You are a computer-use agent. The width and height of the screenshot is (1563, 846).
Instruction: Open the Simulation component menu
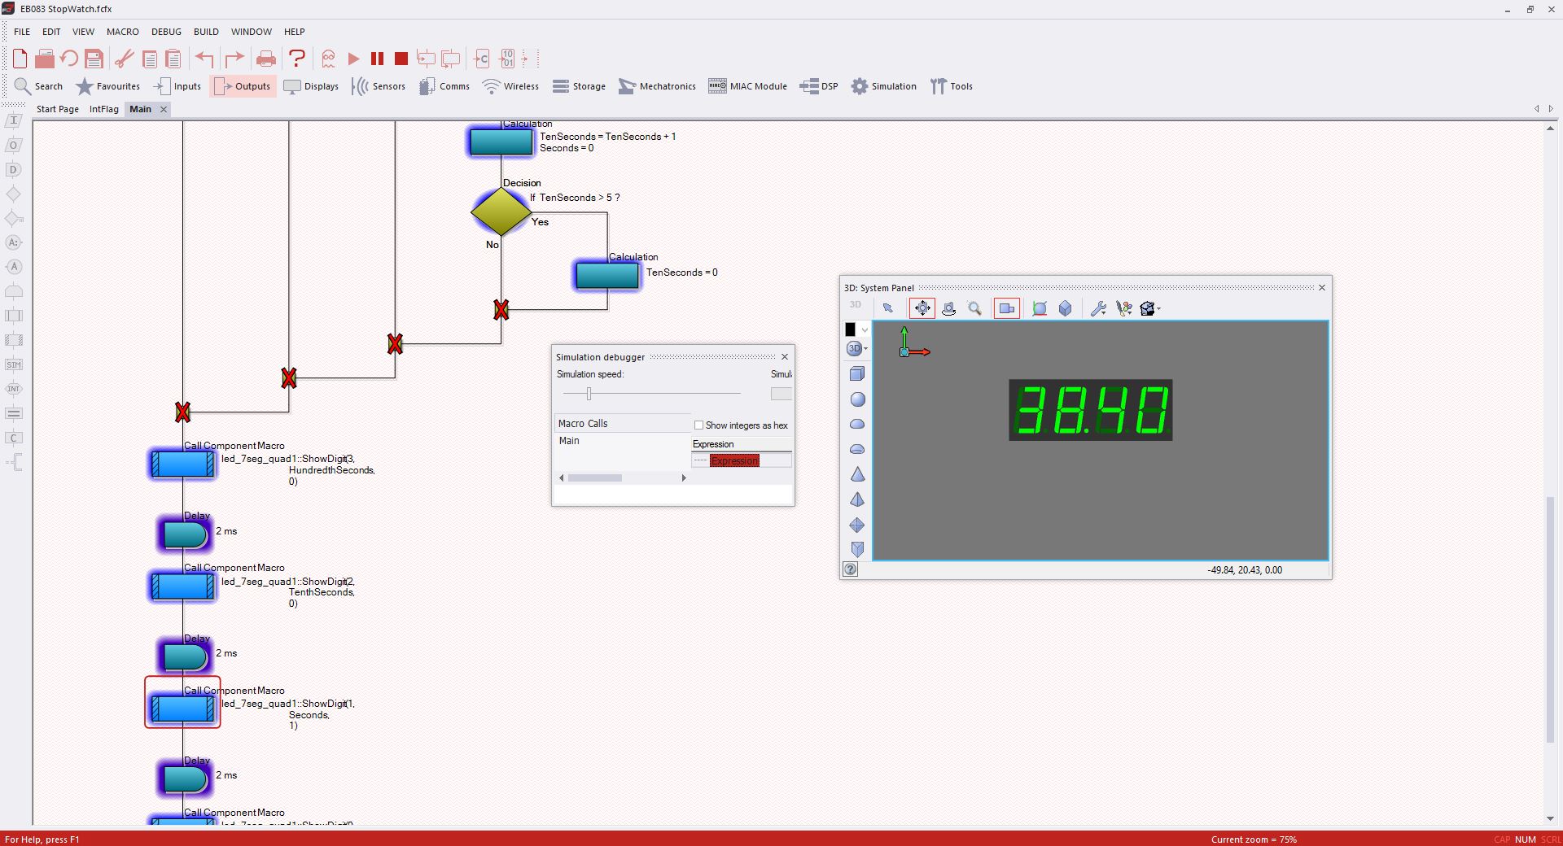tap(883, 86)
